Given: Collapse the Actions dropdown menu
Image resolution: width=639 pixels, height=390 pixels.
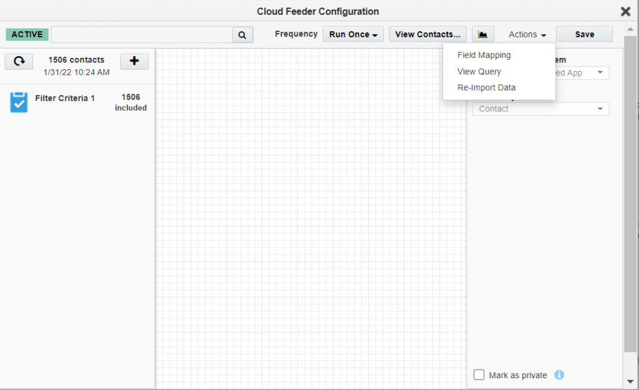Looking at the screenshot, I should (x=527, y=35).
